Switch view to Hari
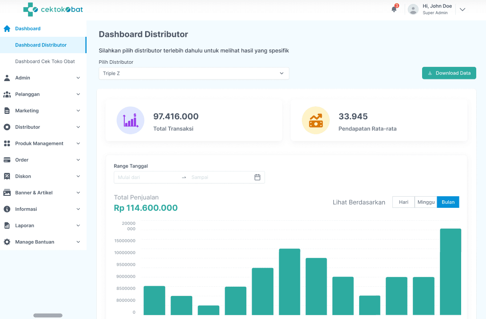Screen dimensions: 486x319 coord(403,202)
